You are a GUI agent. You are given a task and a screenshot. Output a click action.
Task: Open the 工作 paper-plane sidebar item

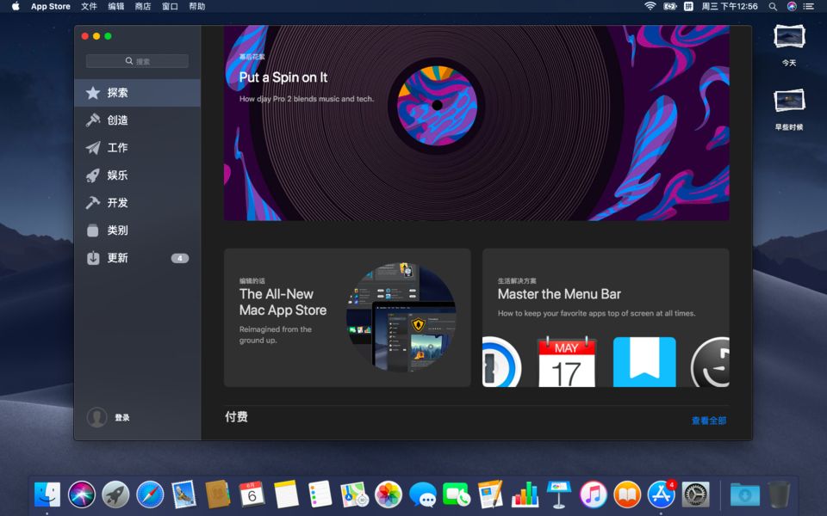coord(137,147)
